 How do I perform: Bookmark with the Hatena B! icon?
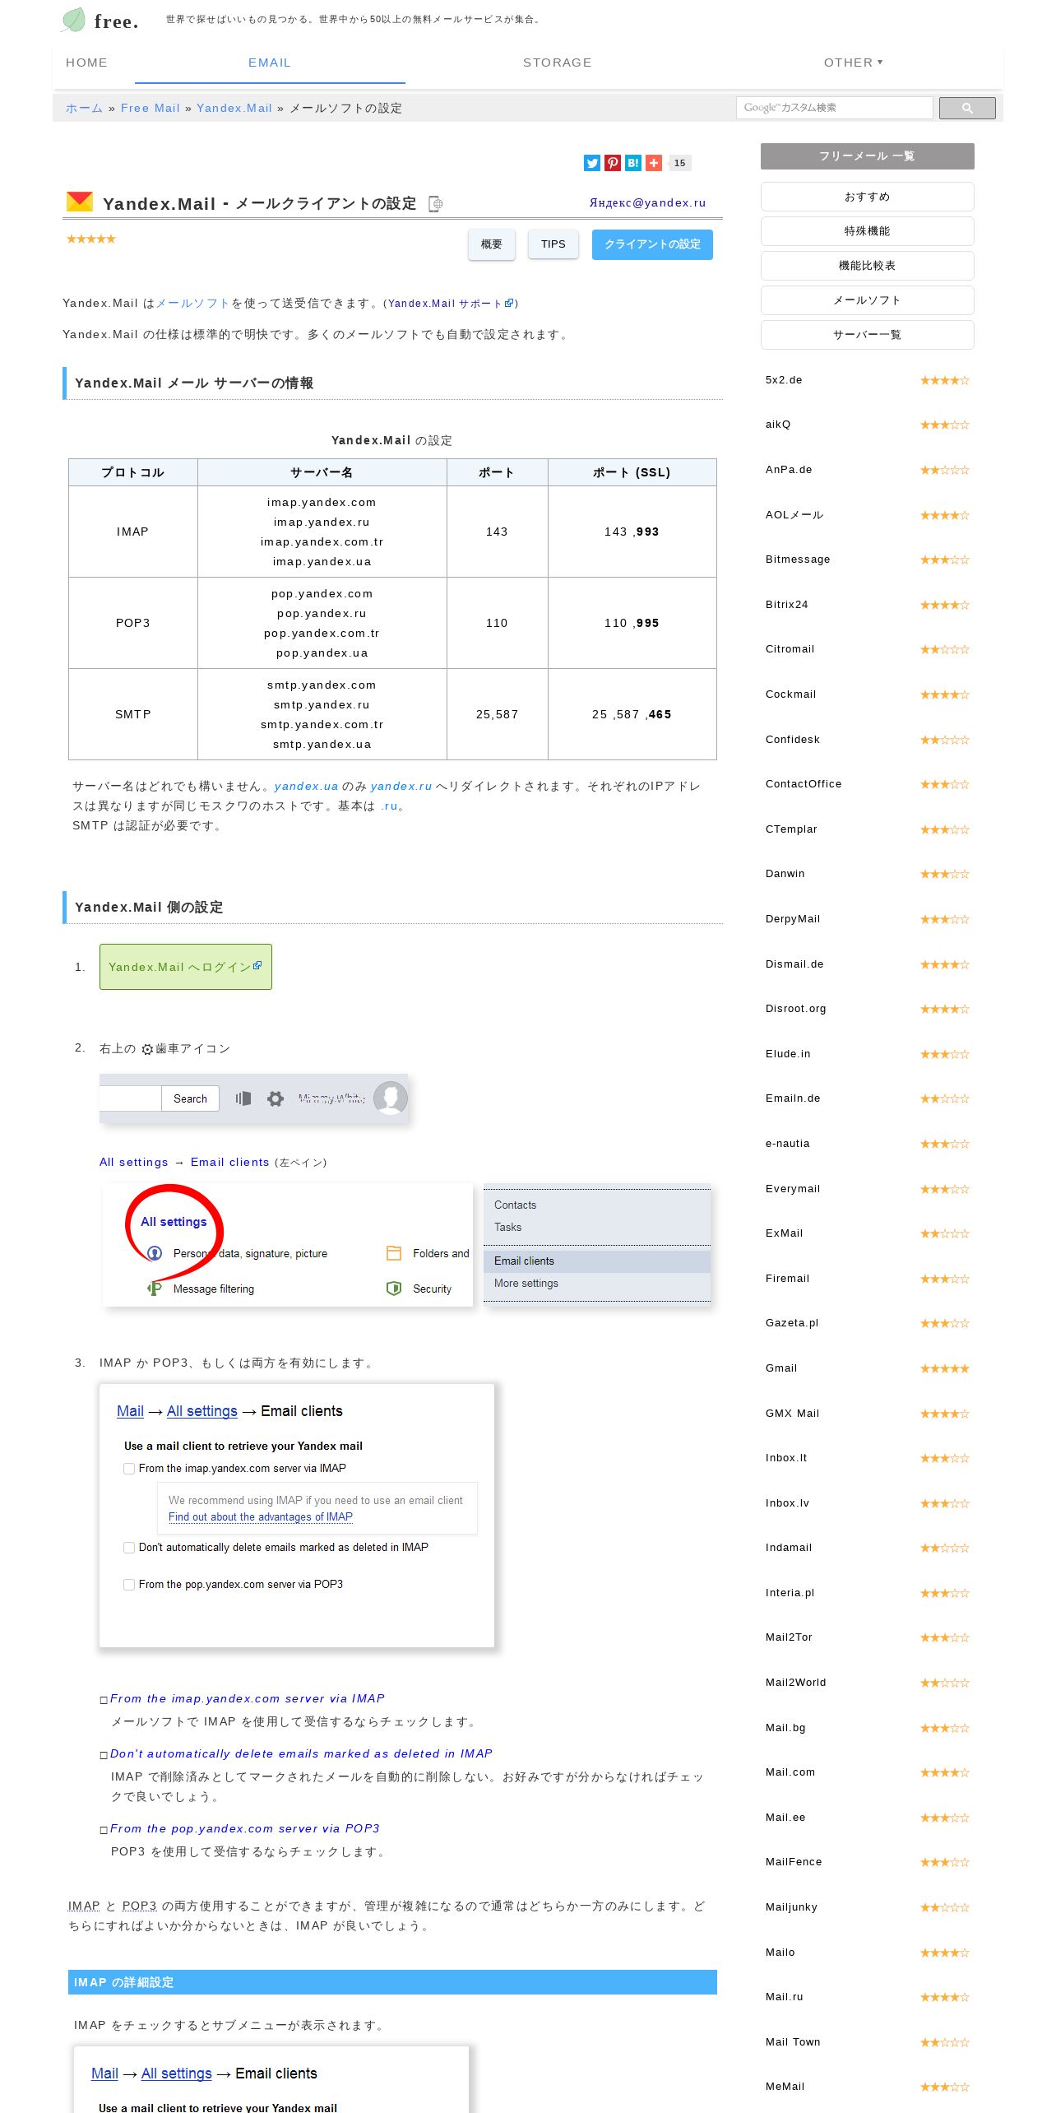coord(632,163)
